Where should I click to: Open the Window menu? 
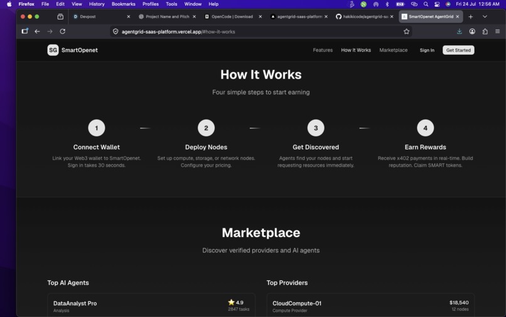point(193,4)
